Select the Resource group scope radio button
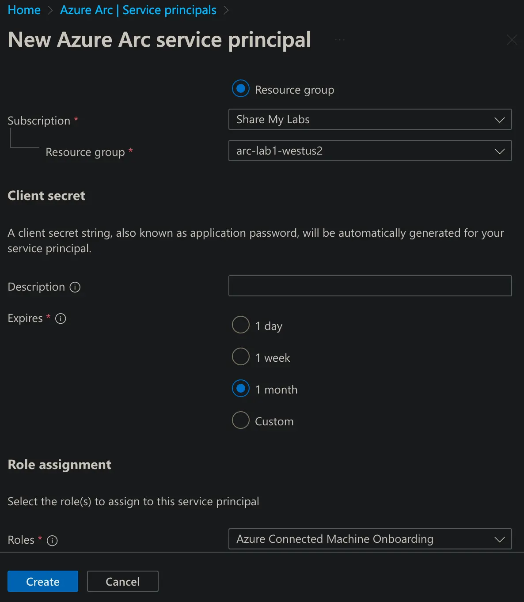The image size is (524, 602). click(241, 89)
